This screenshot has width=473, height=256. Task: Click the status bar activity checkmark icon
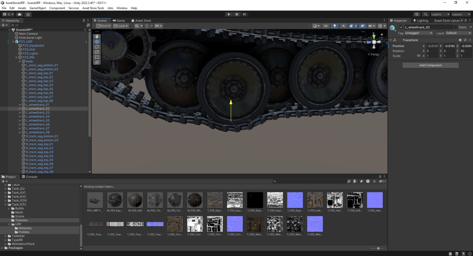point(469,253)
